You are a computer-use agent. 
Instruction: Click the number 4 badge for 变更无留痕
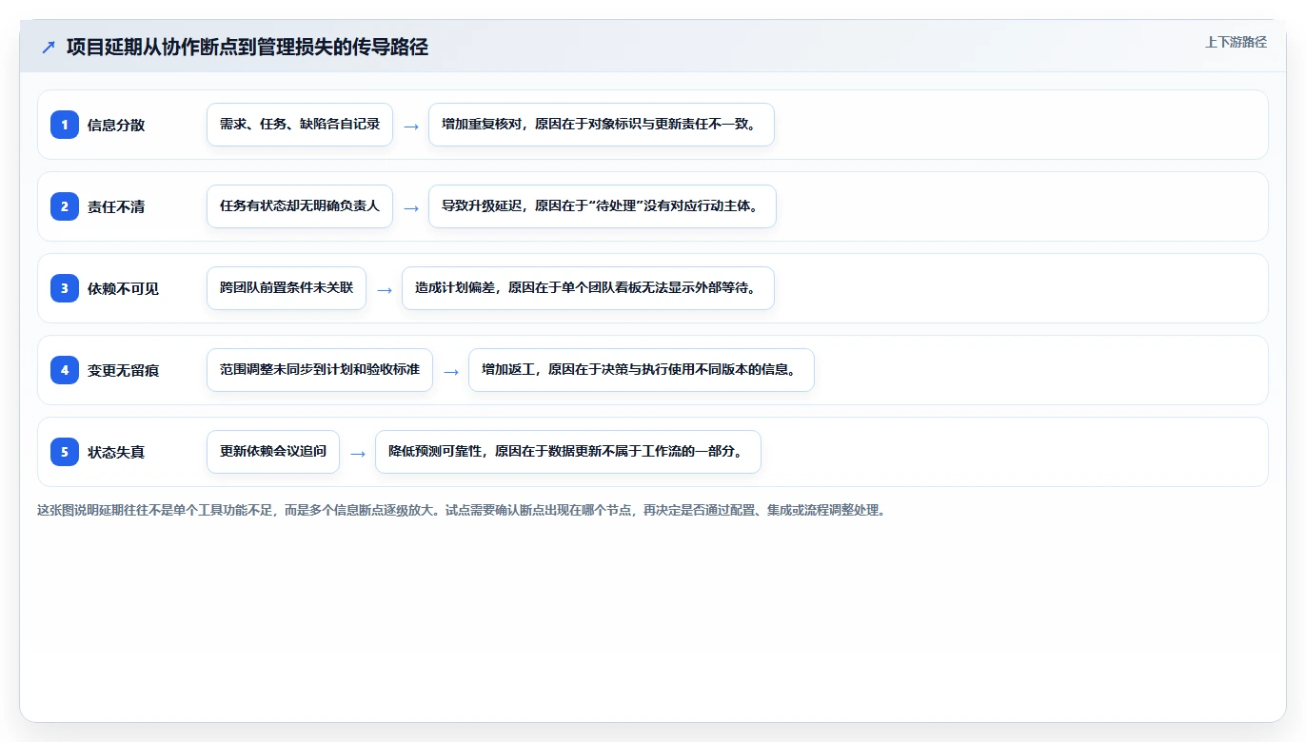(65, 370)
